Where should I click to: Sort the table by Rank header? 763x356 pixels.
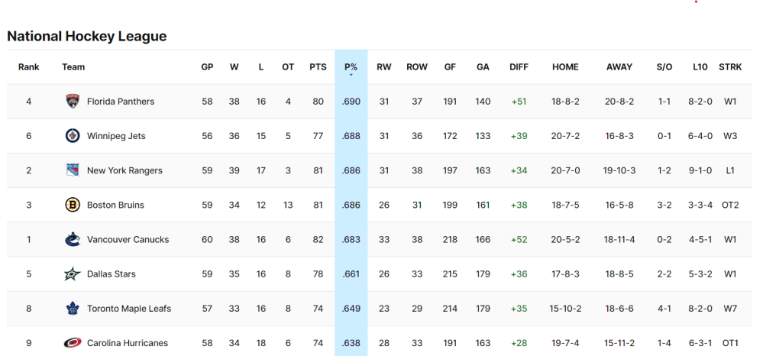[x=29, y=67]
